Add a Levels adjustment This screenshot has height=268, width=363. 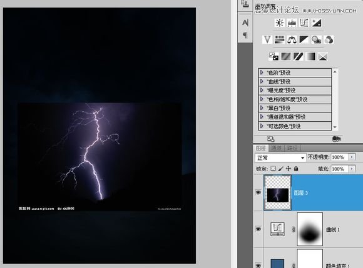point(292,23)
